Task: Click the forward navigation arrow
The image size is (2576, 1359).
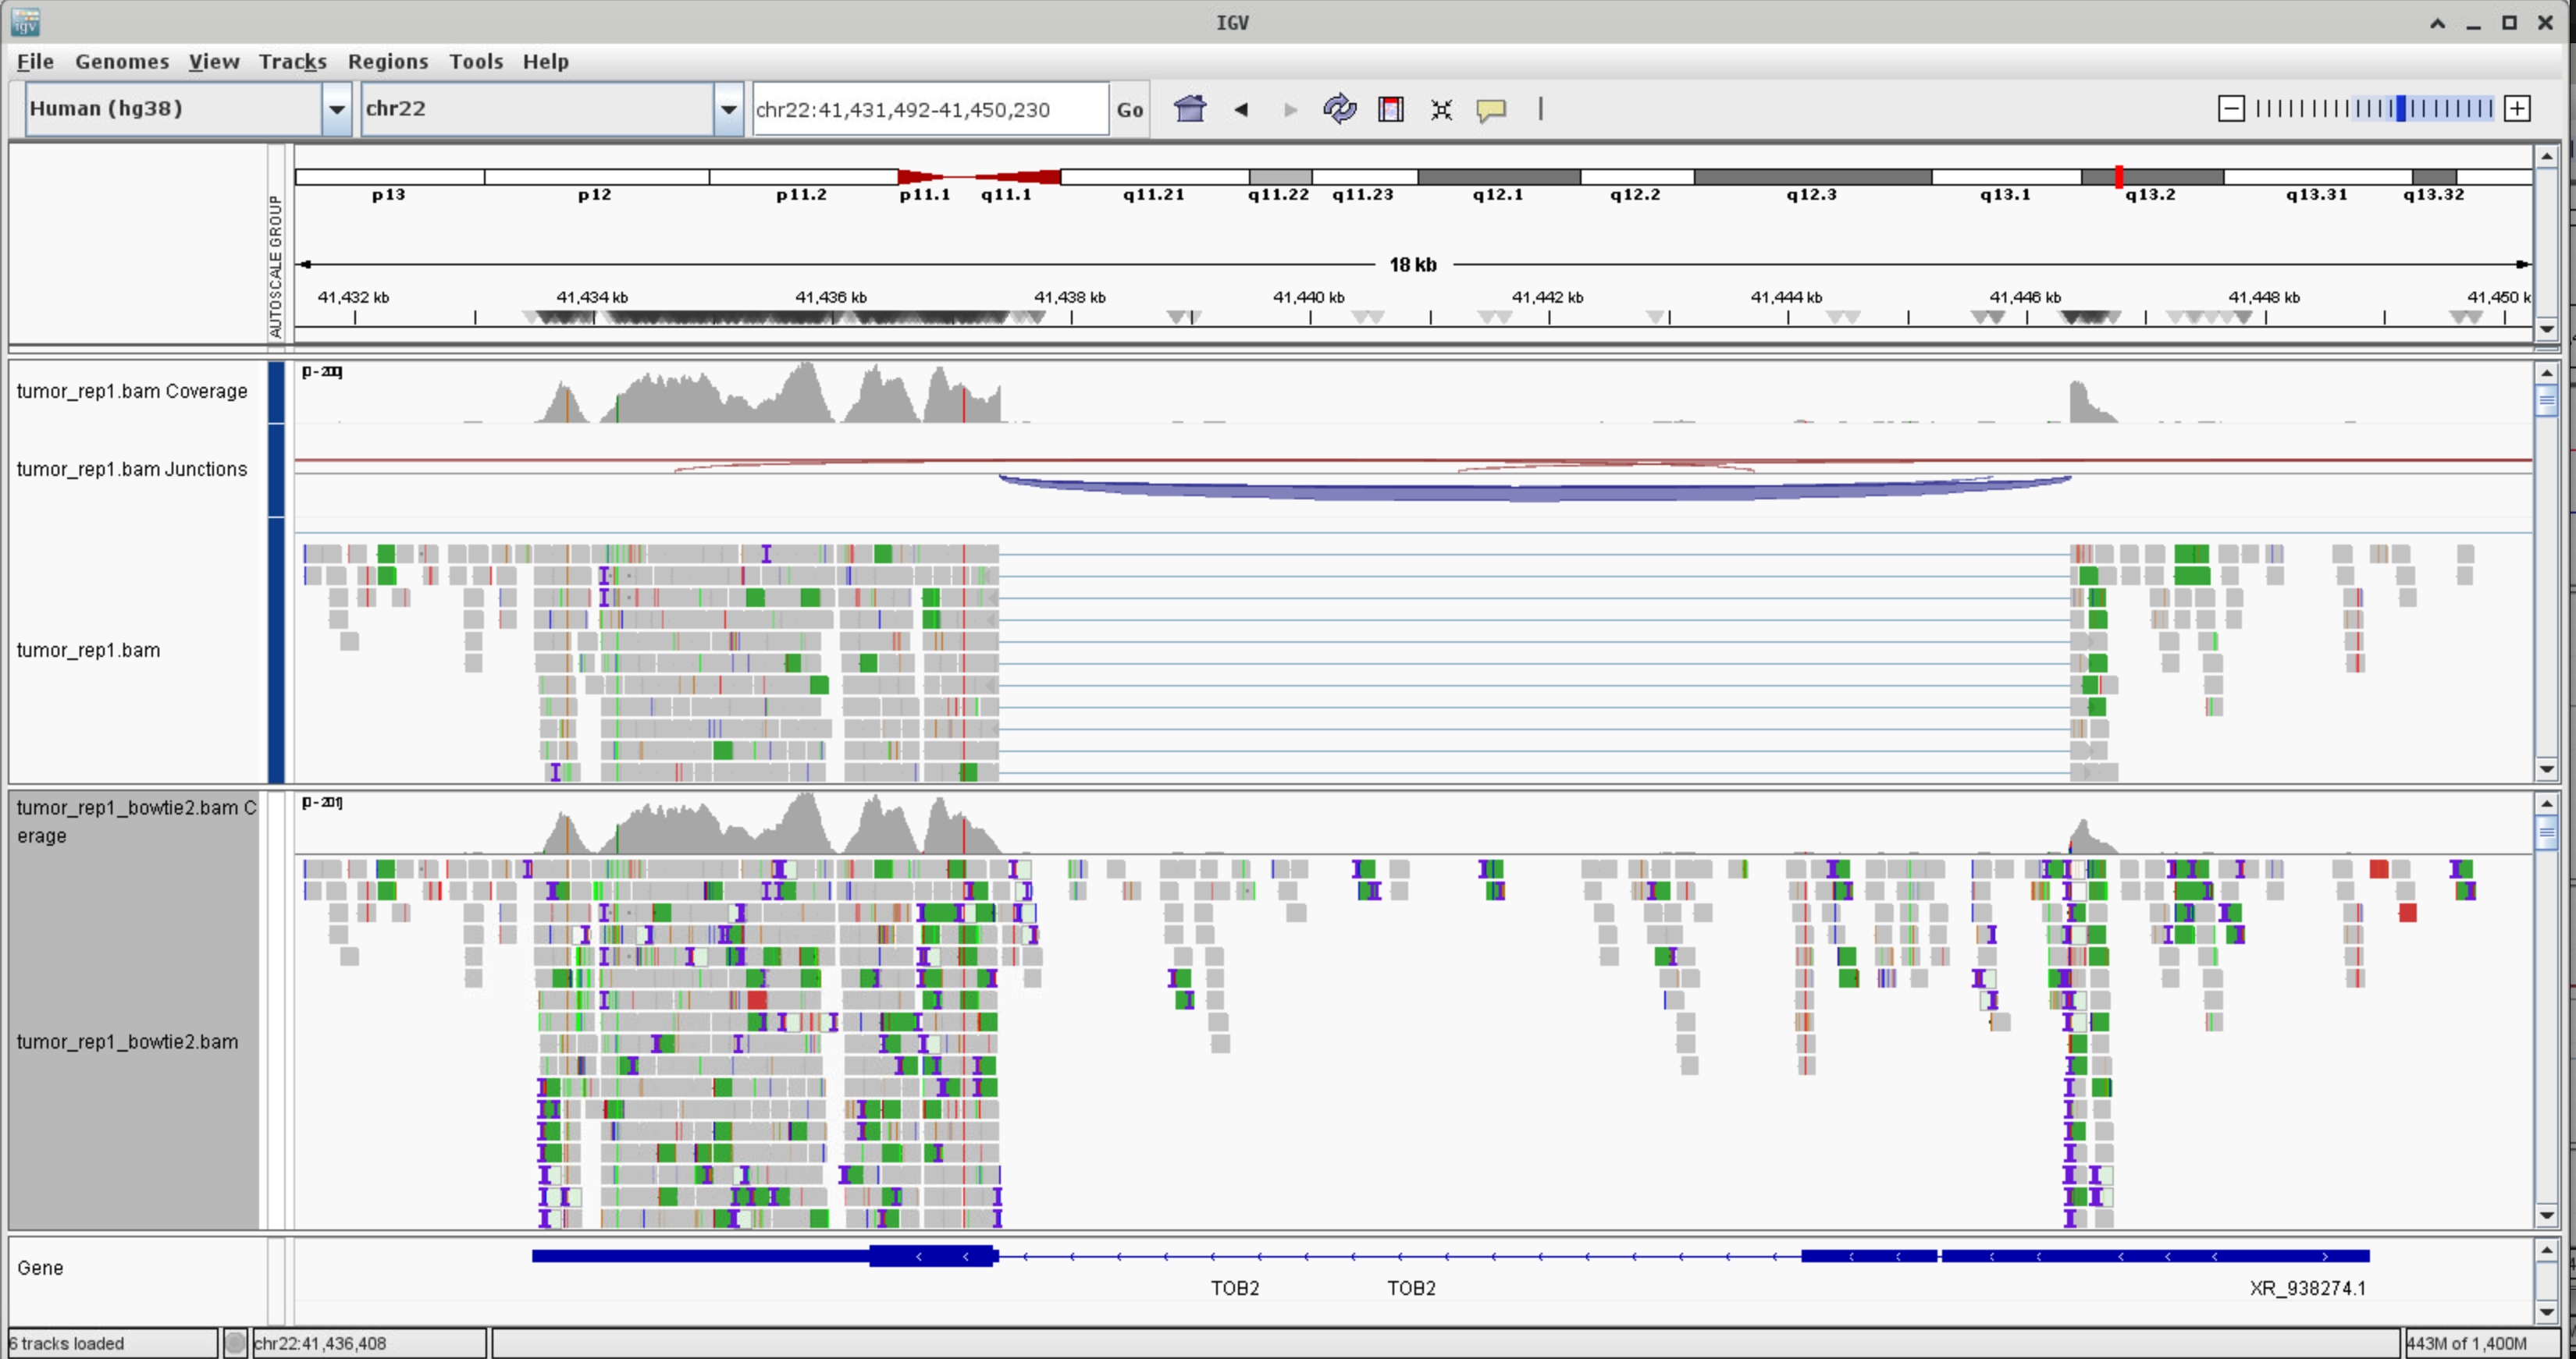Action: point(1290,109)
